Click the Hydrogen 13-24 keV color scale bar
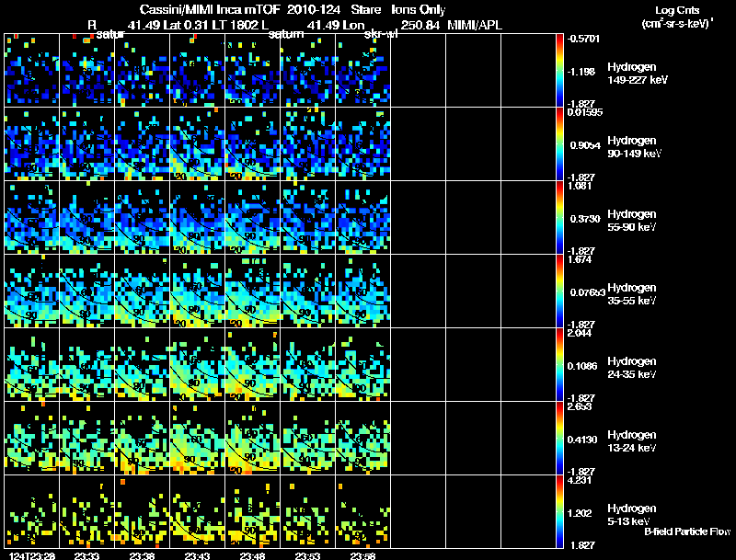The image size is (736, 560). (x=559, y=439)
